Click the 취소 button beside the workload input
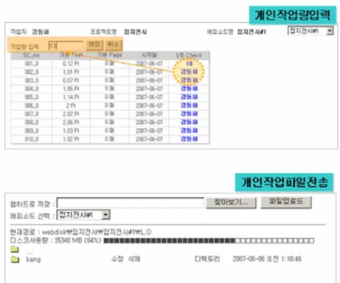 113,46
